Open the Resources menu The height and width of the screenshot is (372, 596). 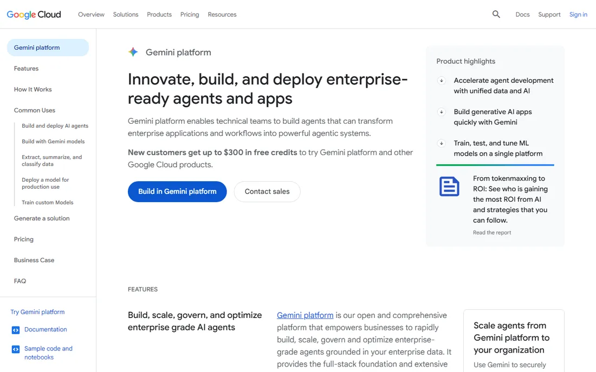click(222, 15)
